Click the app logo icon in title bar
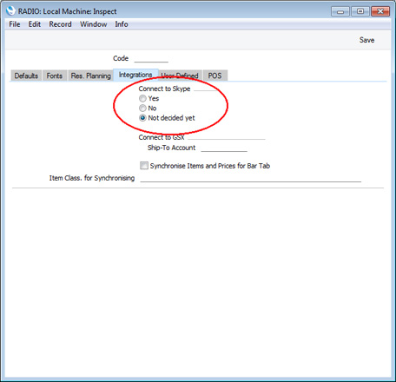This screenshot has width=396, height=382. [10, 10]
